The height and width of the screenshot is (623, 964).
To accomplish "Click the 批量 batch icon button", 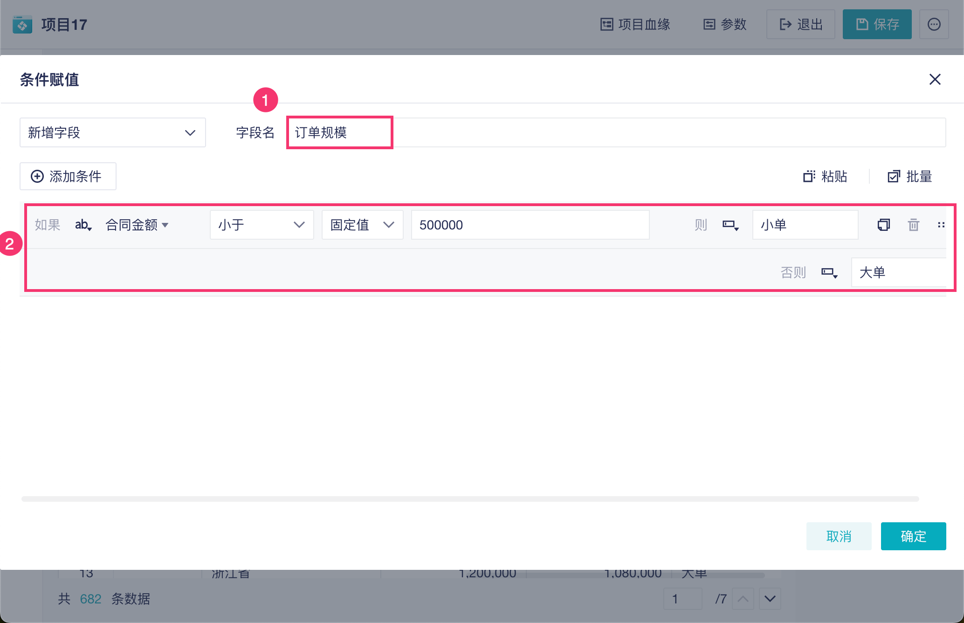I will (x=909, y=176).
